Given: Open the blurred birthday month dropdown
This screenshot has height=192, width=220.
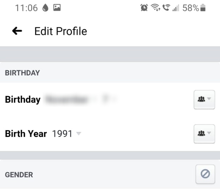Looking at the screenshot, I should click(69, 100).
